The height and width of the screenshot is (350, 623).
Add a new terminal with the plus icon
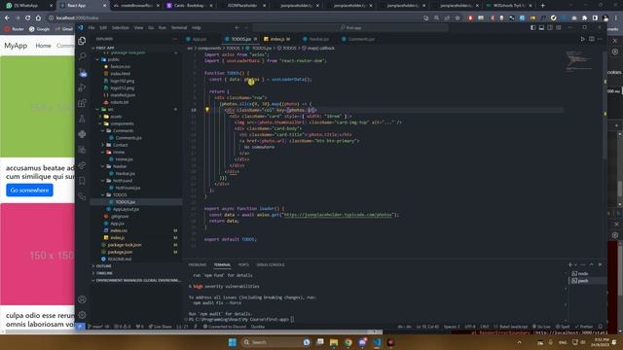[569, 264]
